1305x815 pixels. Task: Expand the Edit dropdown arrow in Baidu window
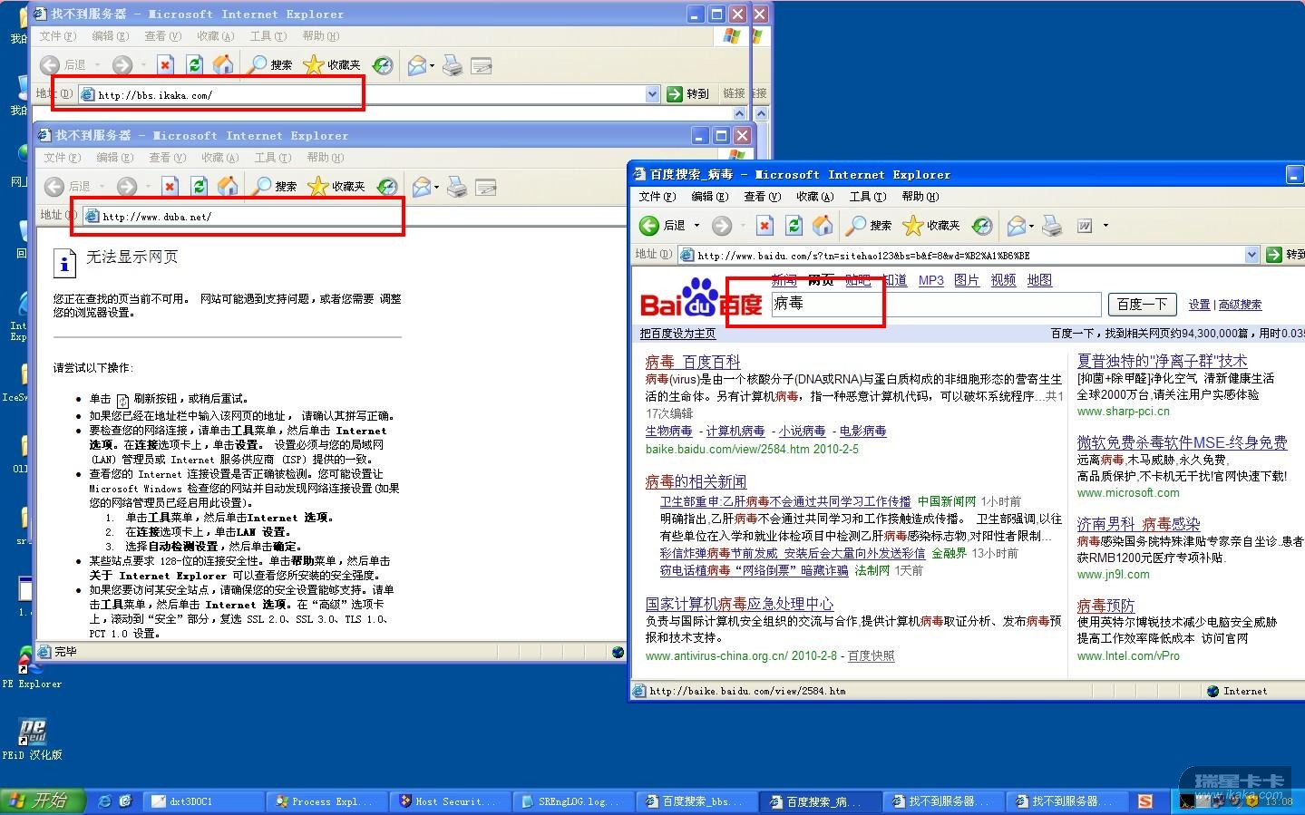pyautogui.click(x=1105, y=226)
